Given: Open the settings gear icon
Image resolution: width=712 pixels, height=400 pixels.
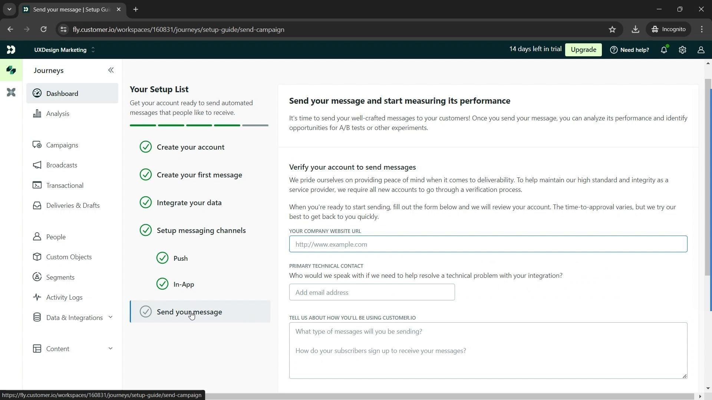Looking at the screenshot, I should tap(682, 50).
